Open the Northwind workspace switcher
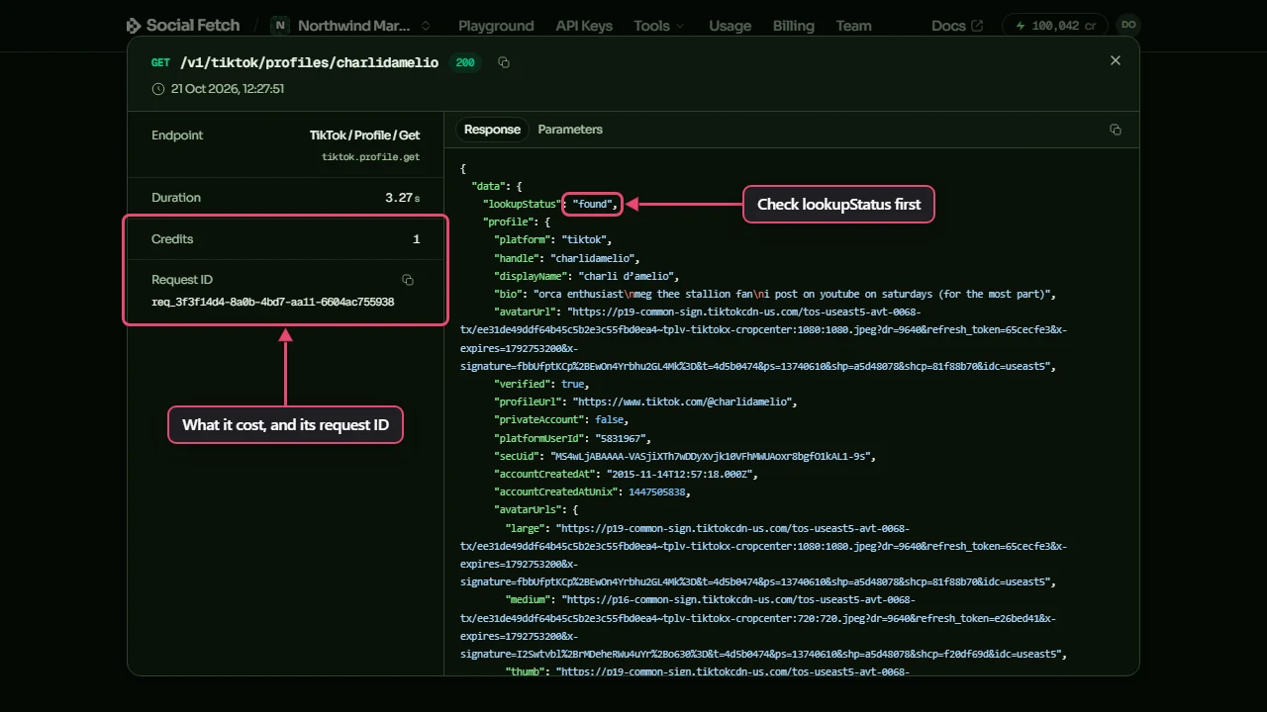1267x712 pixels. pyautogui.click(x=352, y=26)
